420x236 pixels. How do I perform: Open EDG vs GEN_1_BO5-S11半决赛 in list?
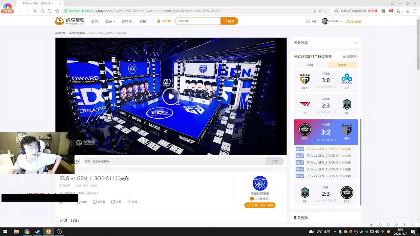(328, 149)
